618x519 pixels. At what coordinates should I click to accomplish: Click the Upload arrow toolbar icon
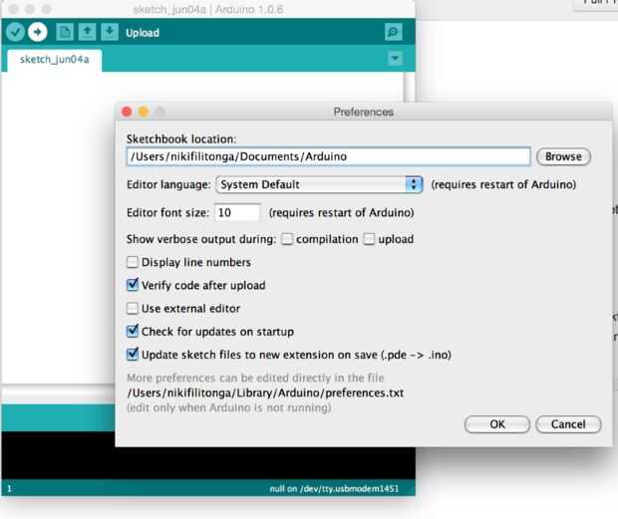pos(38,32)
